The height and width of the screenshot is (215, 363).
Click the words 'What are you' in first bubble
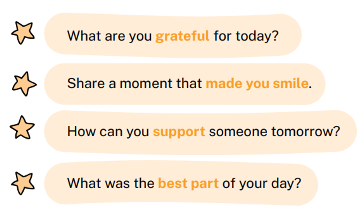[110, 37]
